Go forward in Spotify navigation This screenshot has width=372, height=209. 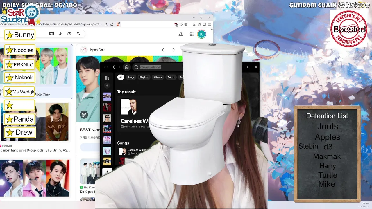[x=119, y=67]
